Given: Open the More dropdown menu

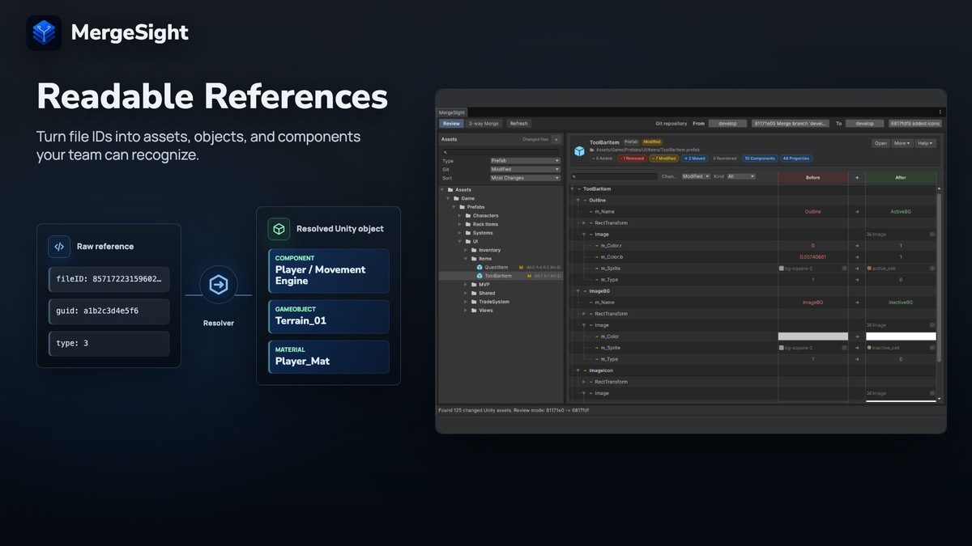Looking at the screenshot, I should [x=902, y=143].
